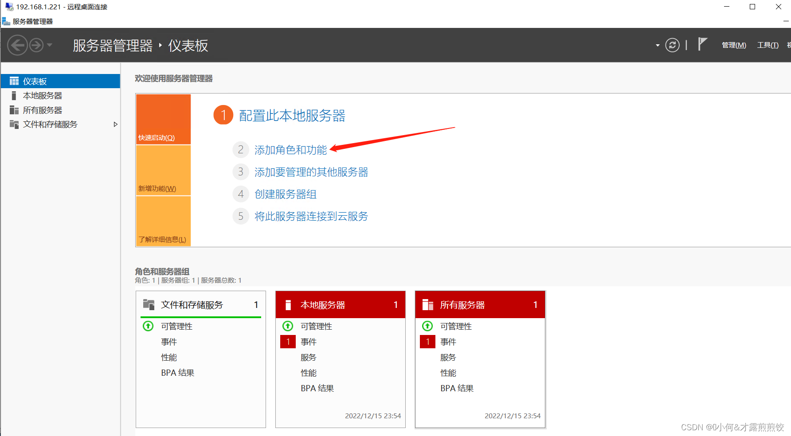Open 事件 in the 所有服务器 tile
The image size is (791, 436).
[x=448, y=342]
